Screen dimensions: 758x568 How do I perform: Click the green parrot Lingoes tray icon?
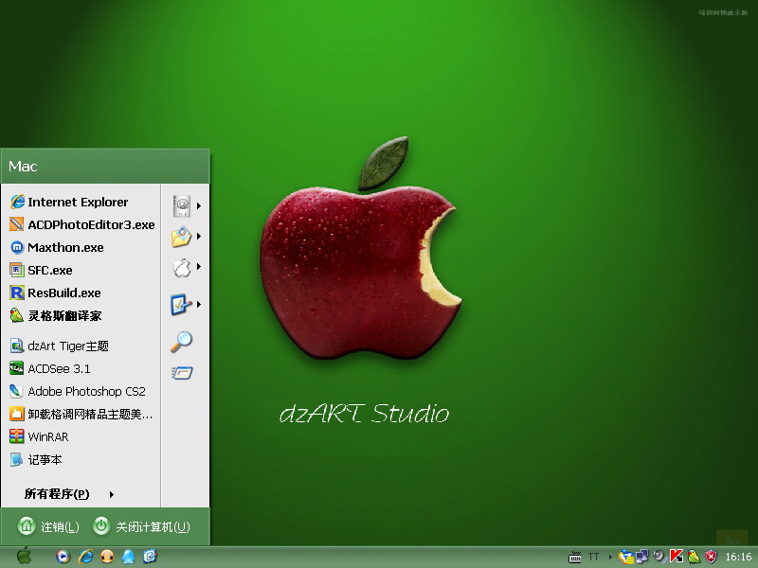694,557
